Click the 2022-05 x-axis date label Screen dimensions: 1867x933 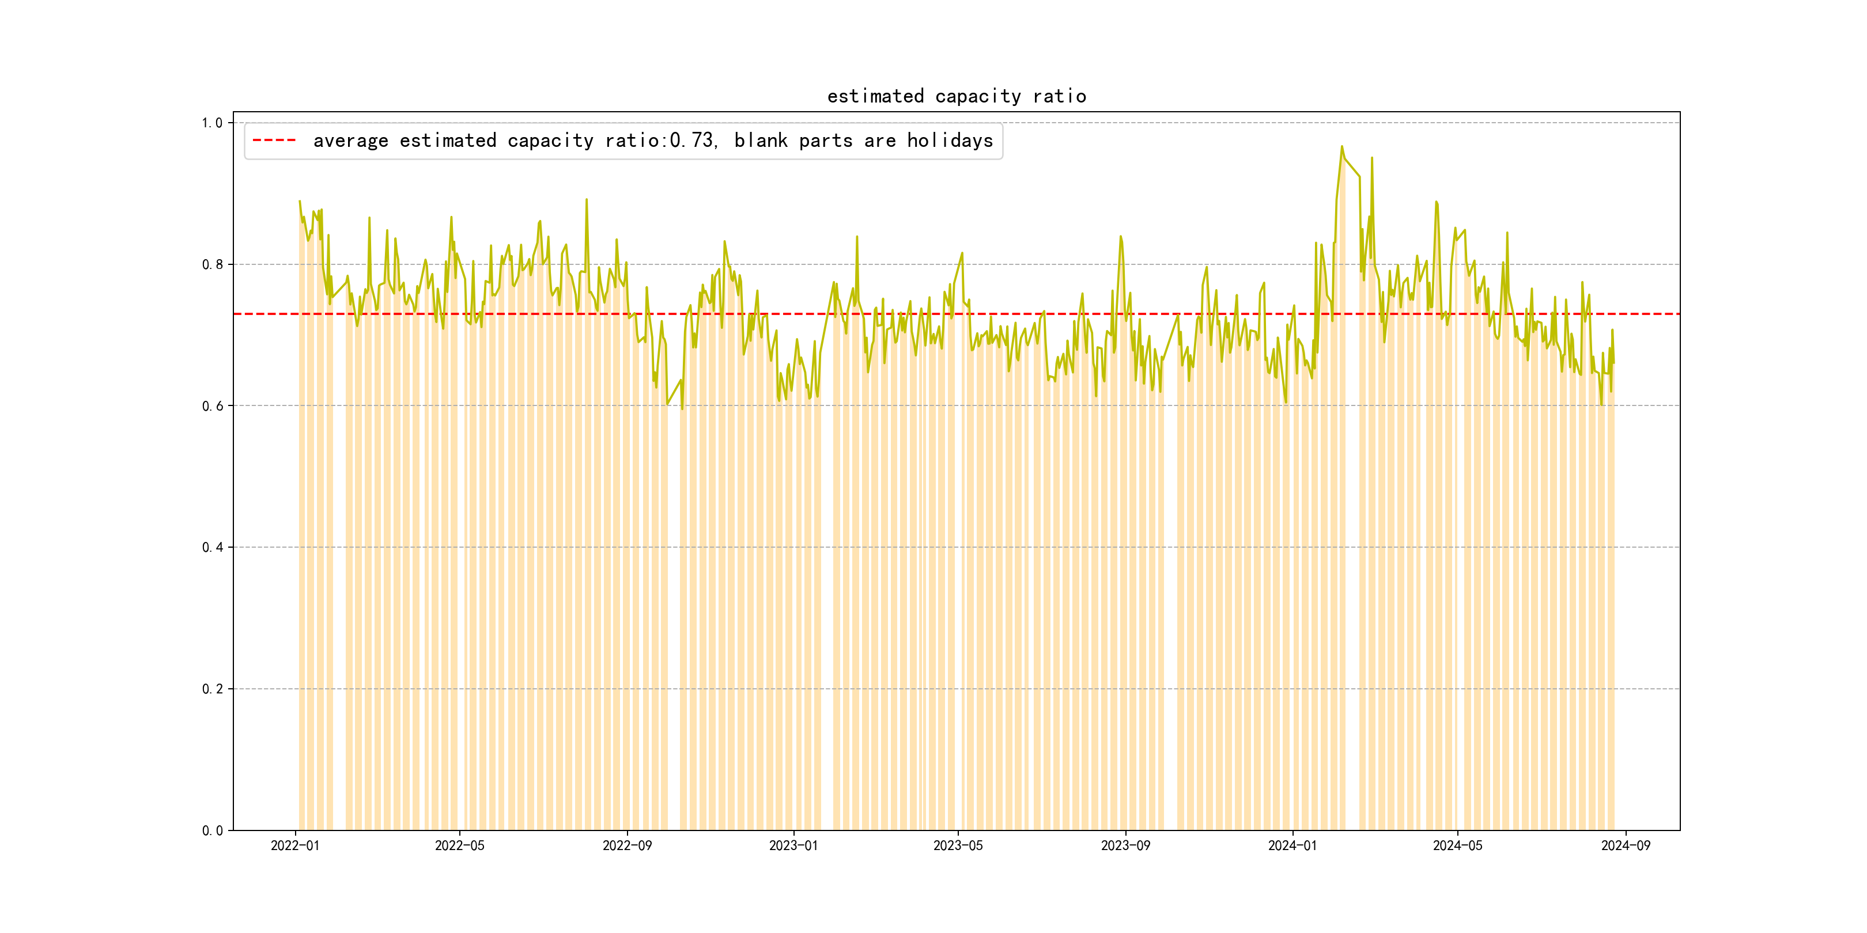459,846
